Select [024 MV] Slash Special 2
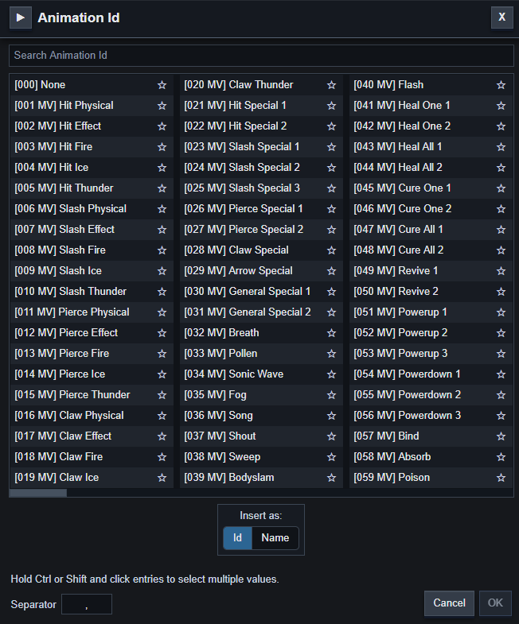 click(x=261, y=168)
